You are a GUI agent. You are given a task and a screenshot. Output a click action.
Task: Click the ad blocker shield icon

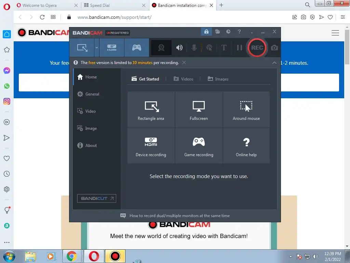point(312,17)
